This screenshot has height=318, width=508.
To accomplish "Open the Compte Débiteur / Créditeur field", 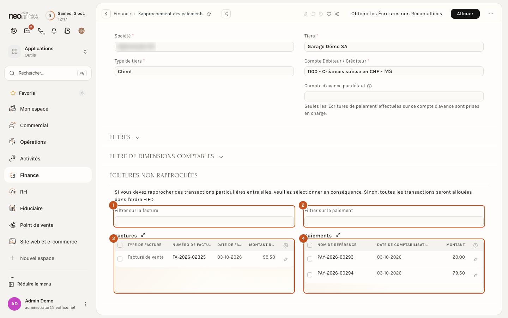I will click(394, 71).
